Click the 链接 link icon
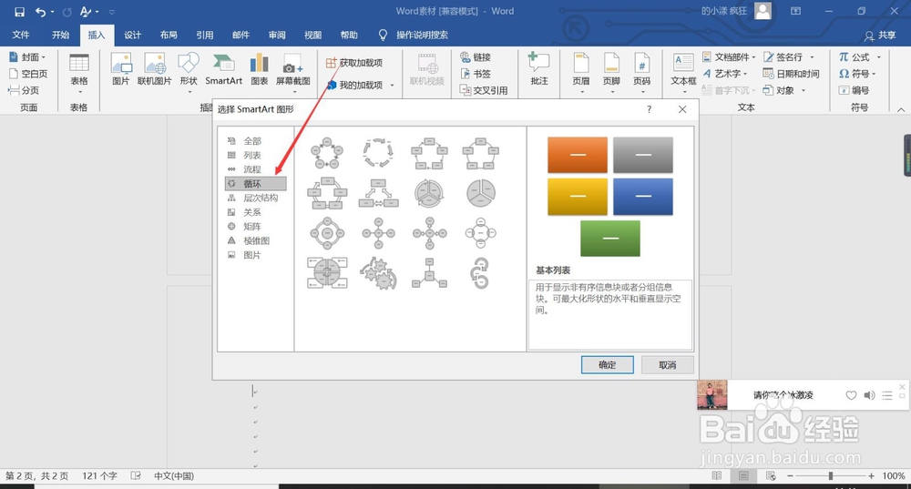Screen dimensions: 911x489 pos(476,57)
